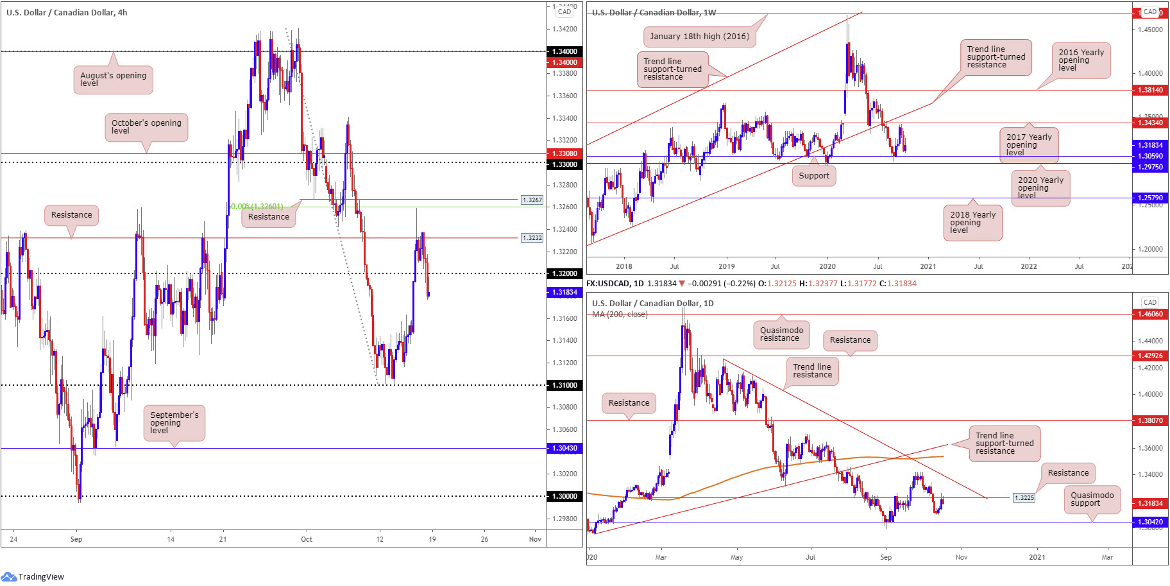The image size is (1170, 586).
Task: Click the 1.30420 price label on daily axis
Action: coord(1150,522)
